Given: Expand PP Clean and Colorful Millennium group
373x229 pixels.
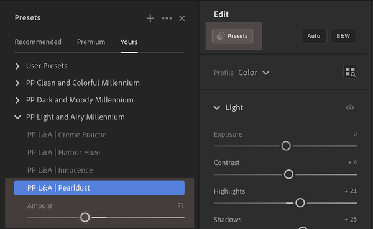Looking at the screenshot, I should [17, 83].
